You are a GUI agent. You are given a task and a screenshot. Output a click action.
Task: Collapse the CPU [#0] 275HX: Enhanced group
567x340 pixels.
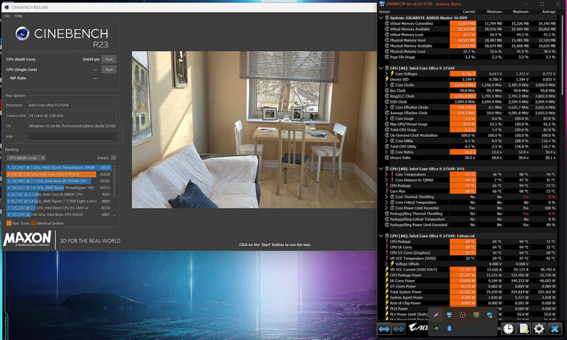coord(381,236)
